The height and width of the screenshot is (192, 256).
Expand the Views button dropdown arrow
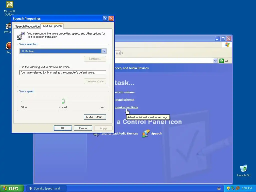122,53
